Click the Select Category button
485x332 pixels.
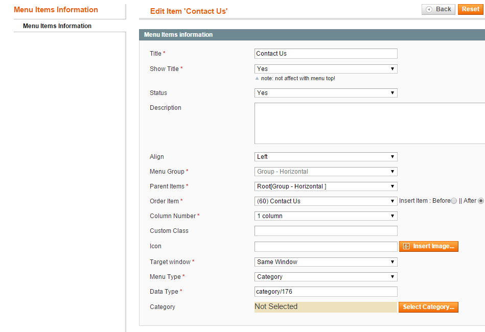click(428, 307)
